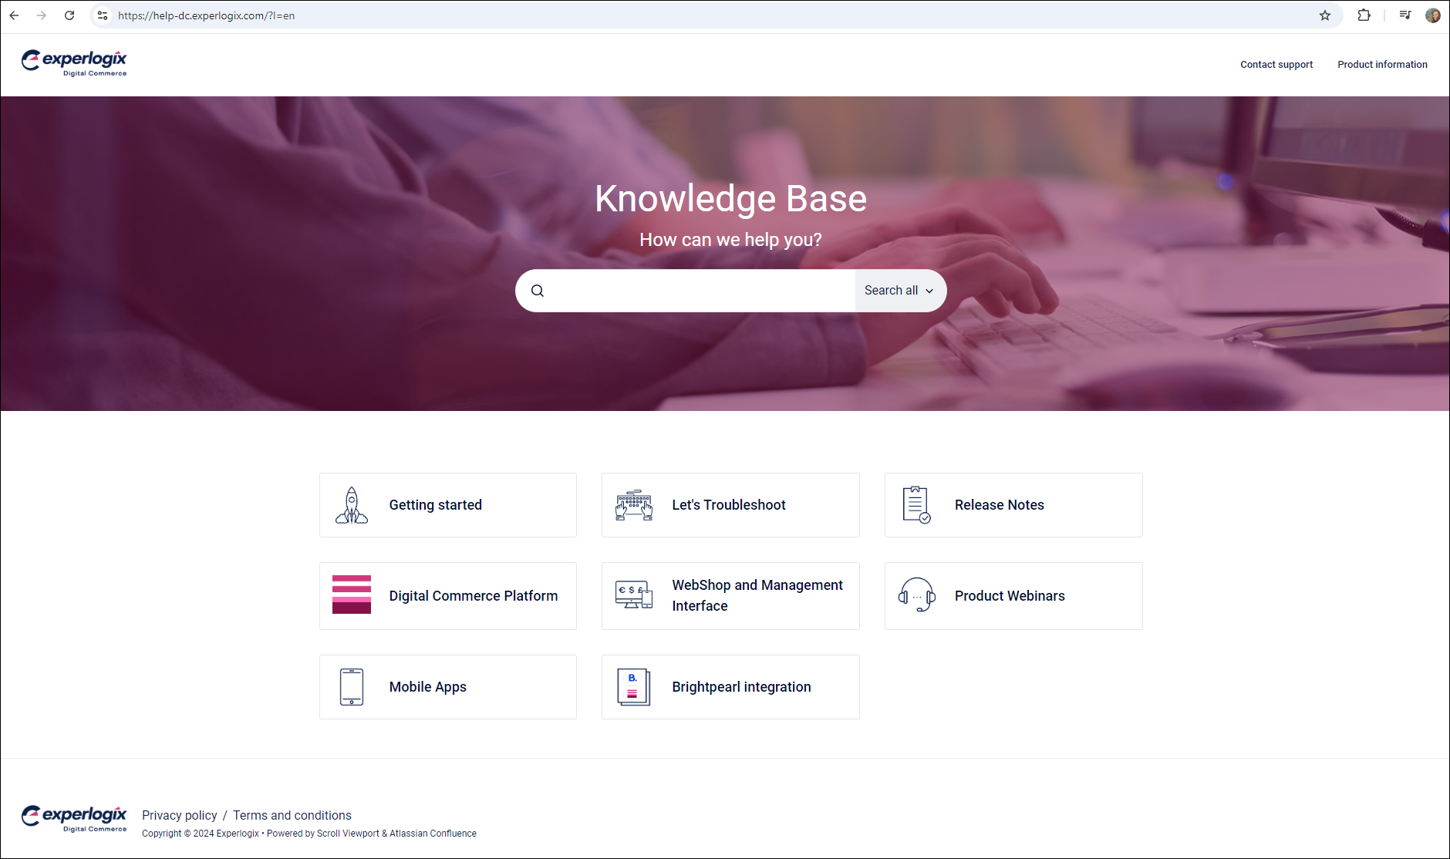Viewport: 1450px width, 859px height.
Task: Open the Contact support menu item
Action: (x=1276, y=64)
